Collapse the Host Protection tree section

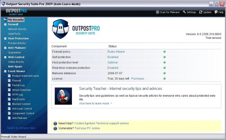coord(5,38)
